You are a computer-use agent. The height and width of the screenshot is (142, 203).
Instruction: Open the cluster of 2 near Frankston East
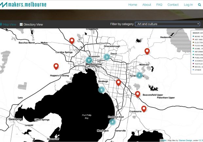[112, 122]
